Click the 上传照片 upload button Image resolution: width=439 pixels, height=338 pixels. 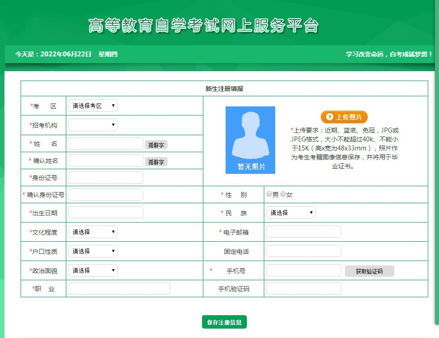point(344,117)
